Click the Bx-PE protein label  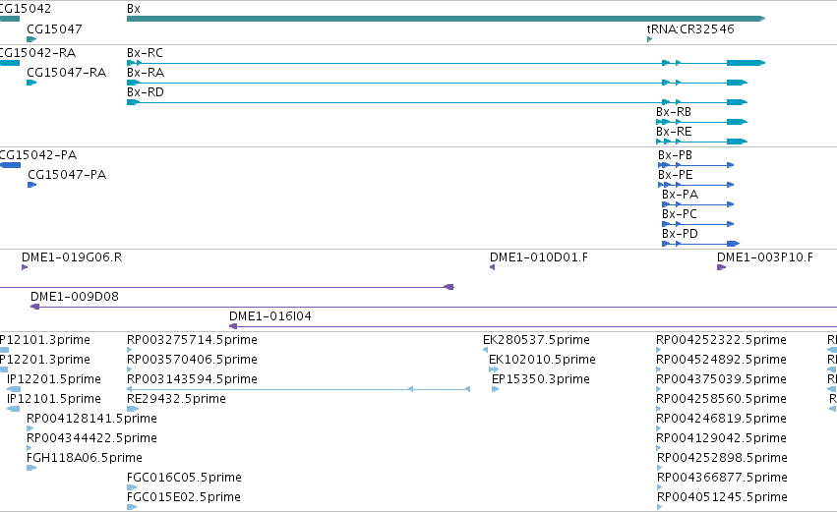[x=676, y=175]
